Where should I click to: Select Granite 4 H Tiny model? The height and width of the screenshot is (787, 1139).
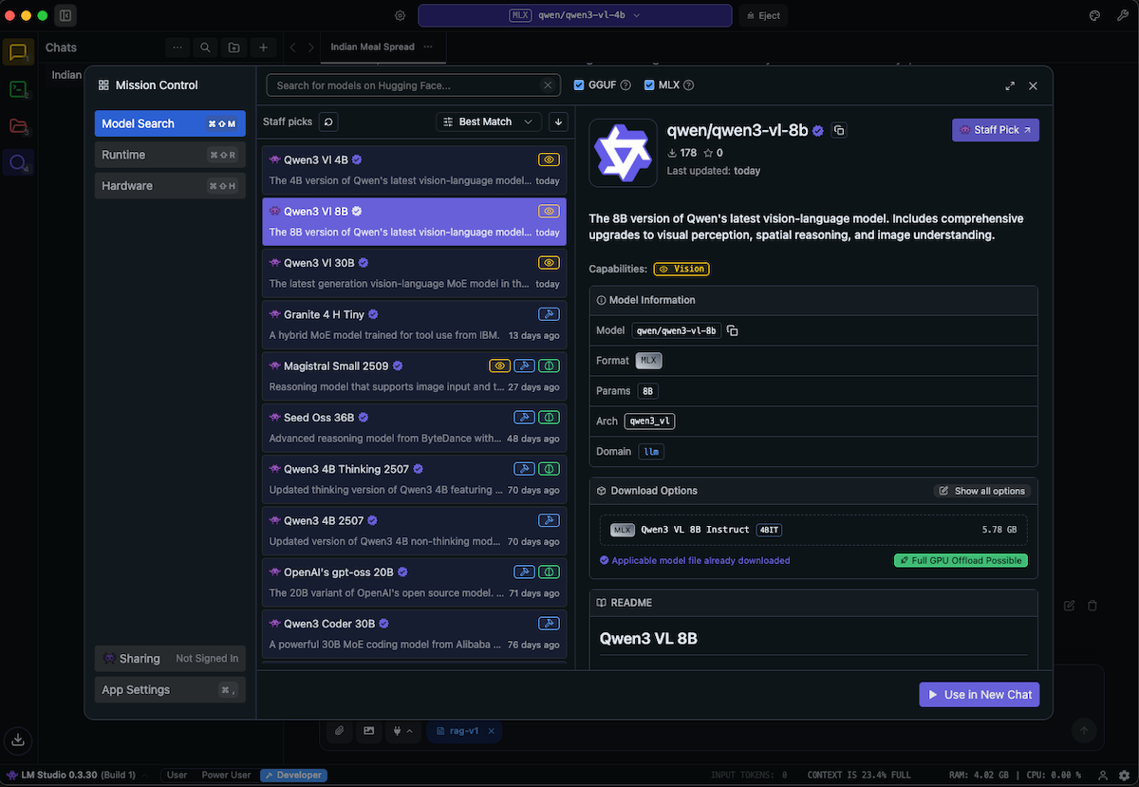[414, 324]
